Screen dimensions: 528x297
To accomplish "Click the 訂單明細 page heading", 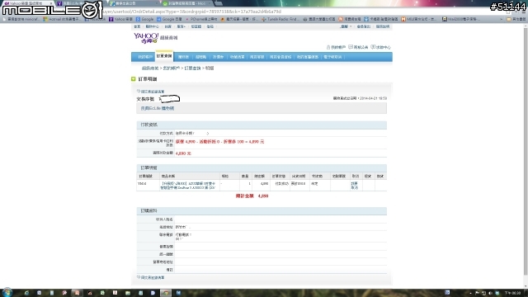I will pos(148,79).
